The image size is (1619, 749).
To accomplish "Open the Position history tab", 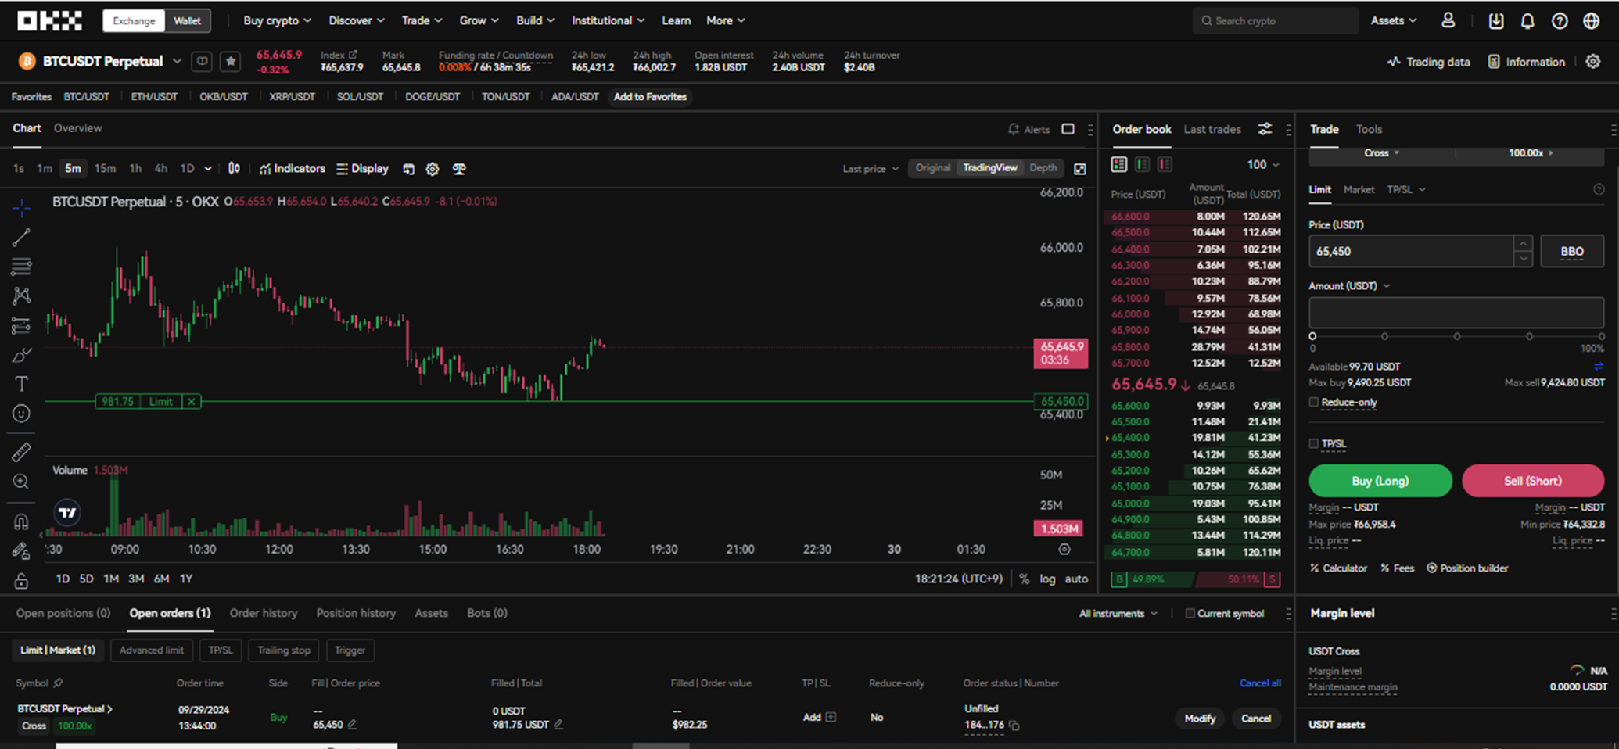I will pos(356,613).
